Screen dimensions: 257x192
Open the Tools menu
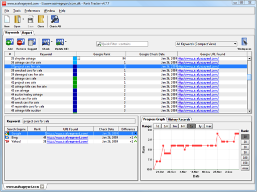click(17, 11)
